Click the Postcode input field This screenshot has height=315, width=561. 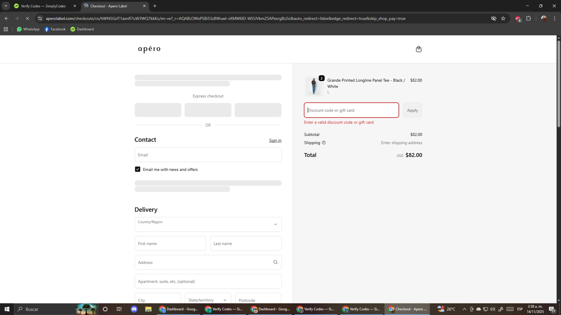[x=258, y=299]
